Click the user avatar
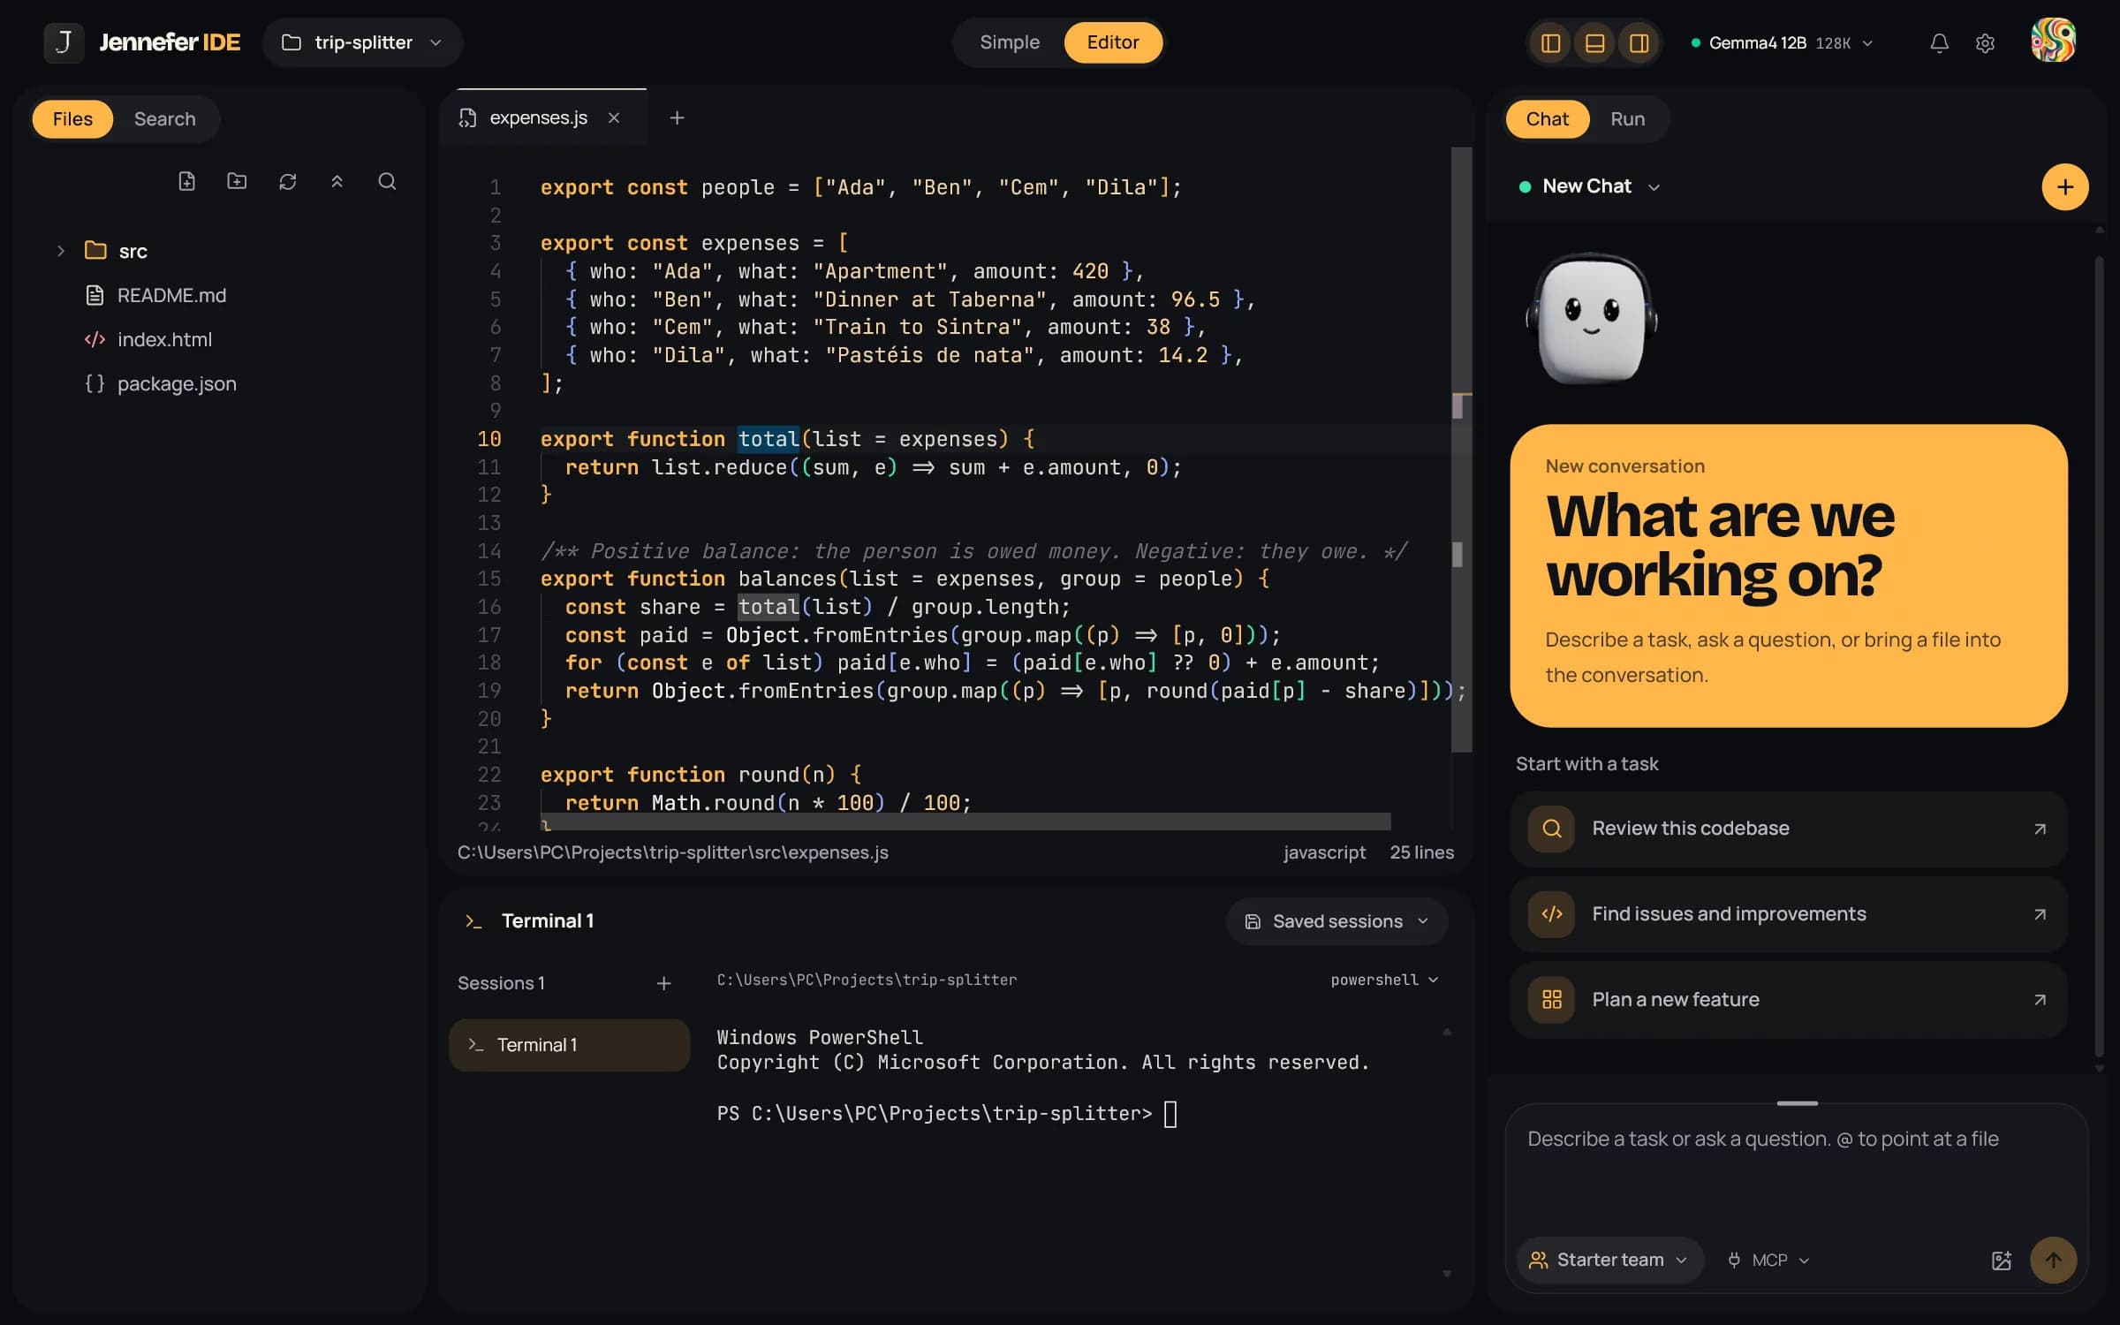2120x1325 pixels. pyautogui.click(x=2053, y=41)
